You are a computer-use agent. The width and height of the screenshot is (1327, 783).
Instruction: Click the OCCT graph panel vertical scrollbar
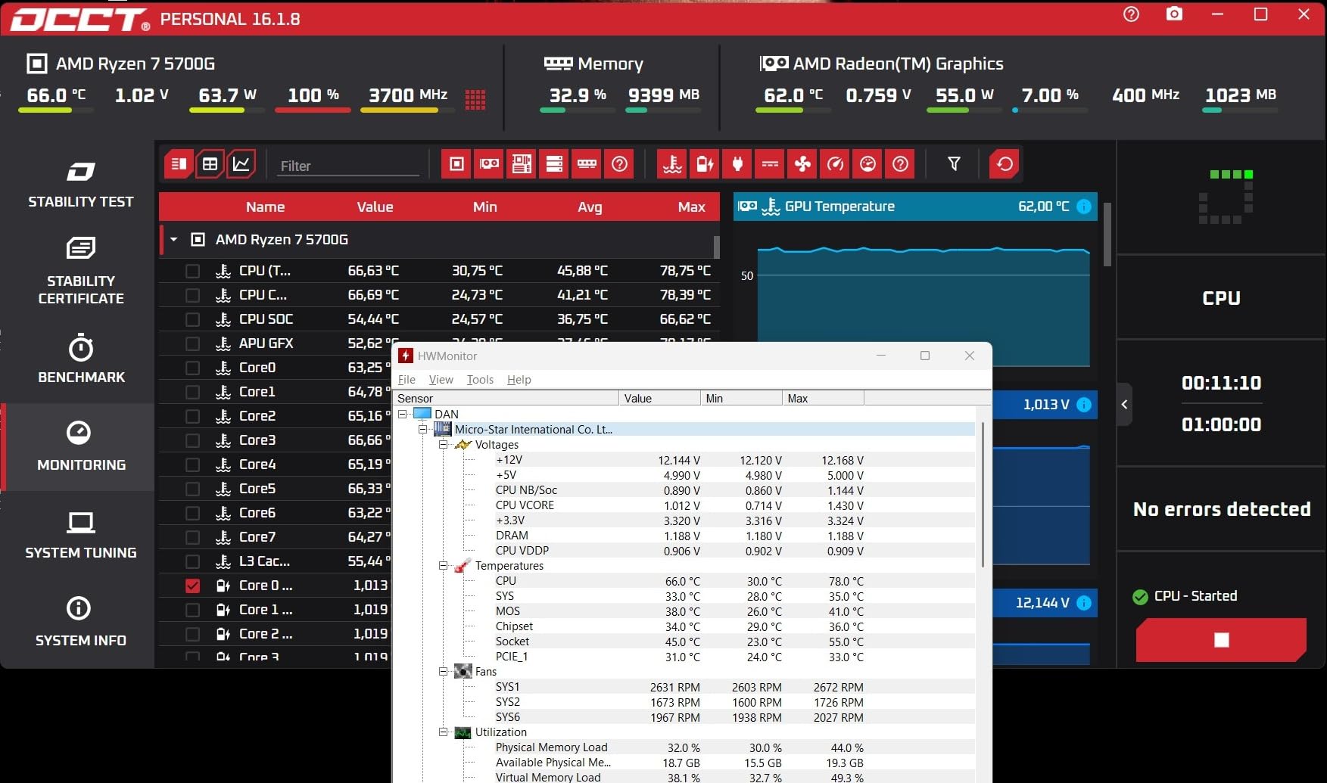(1107, 235)
